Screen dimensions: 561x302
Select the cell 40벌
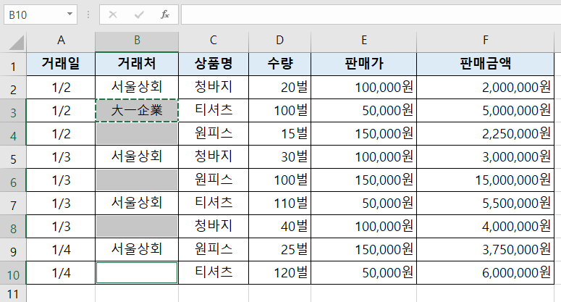coord(280,227)
